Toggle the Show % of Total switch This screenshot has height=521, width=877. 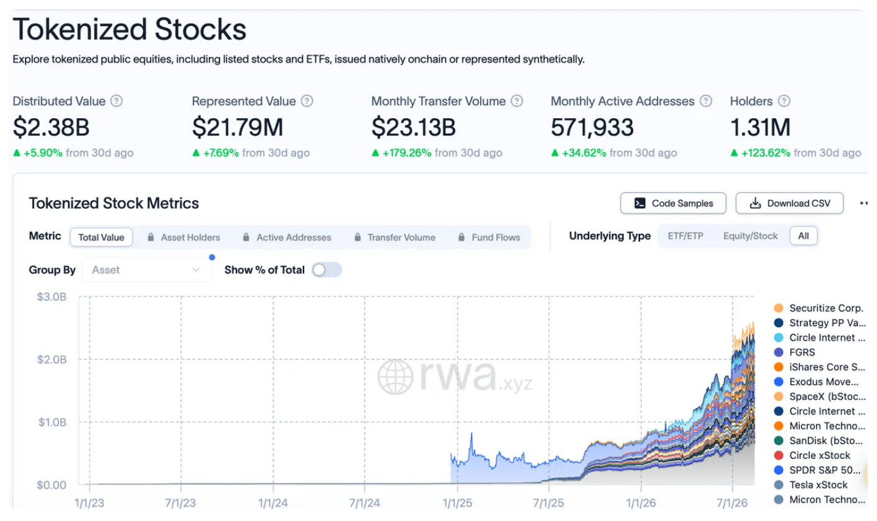327,270
